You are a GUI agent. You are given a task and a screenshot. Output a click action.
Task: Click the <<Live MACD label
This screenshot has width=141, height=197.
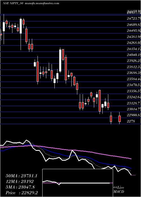click(x=119, y=190)
